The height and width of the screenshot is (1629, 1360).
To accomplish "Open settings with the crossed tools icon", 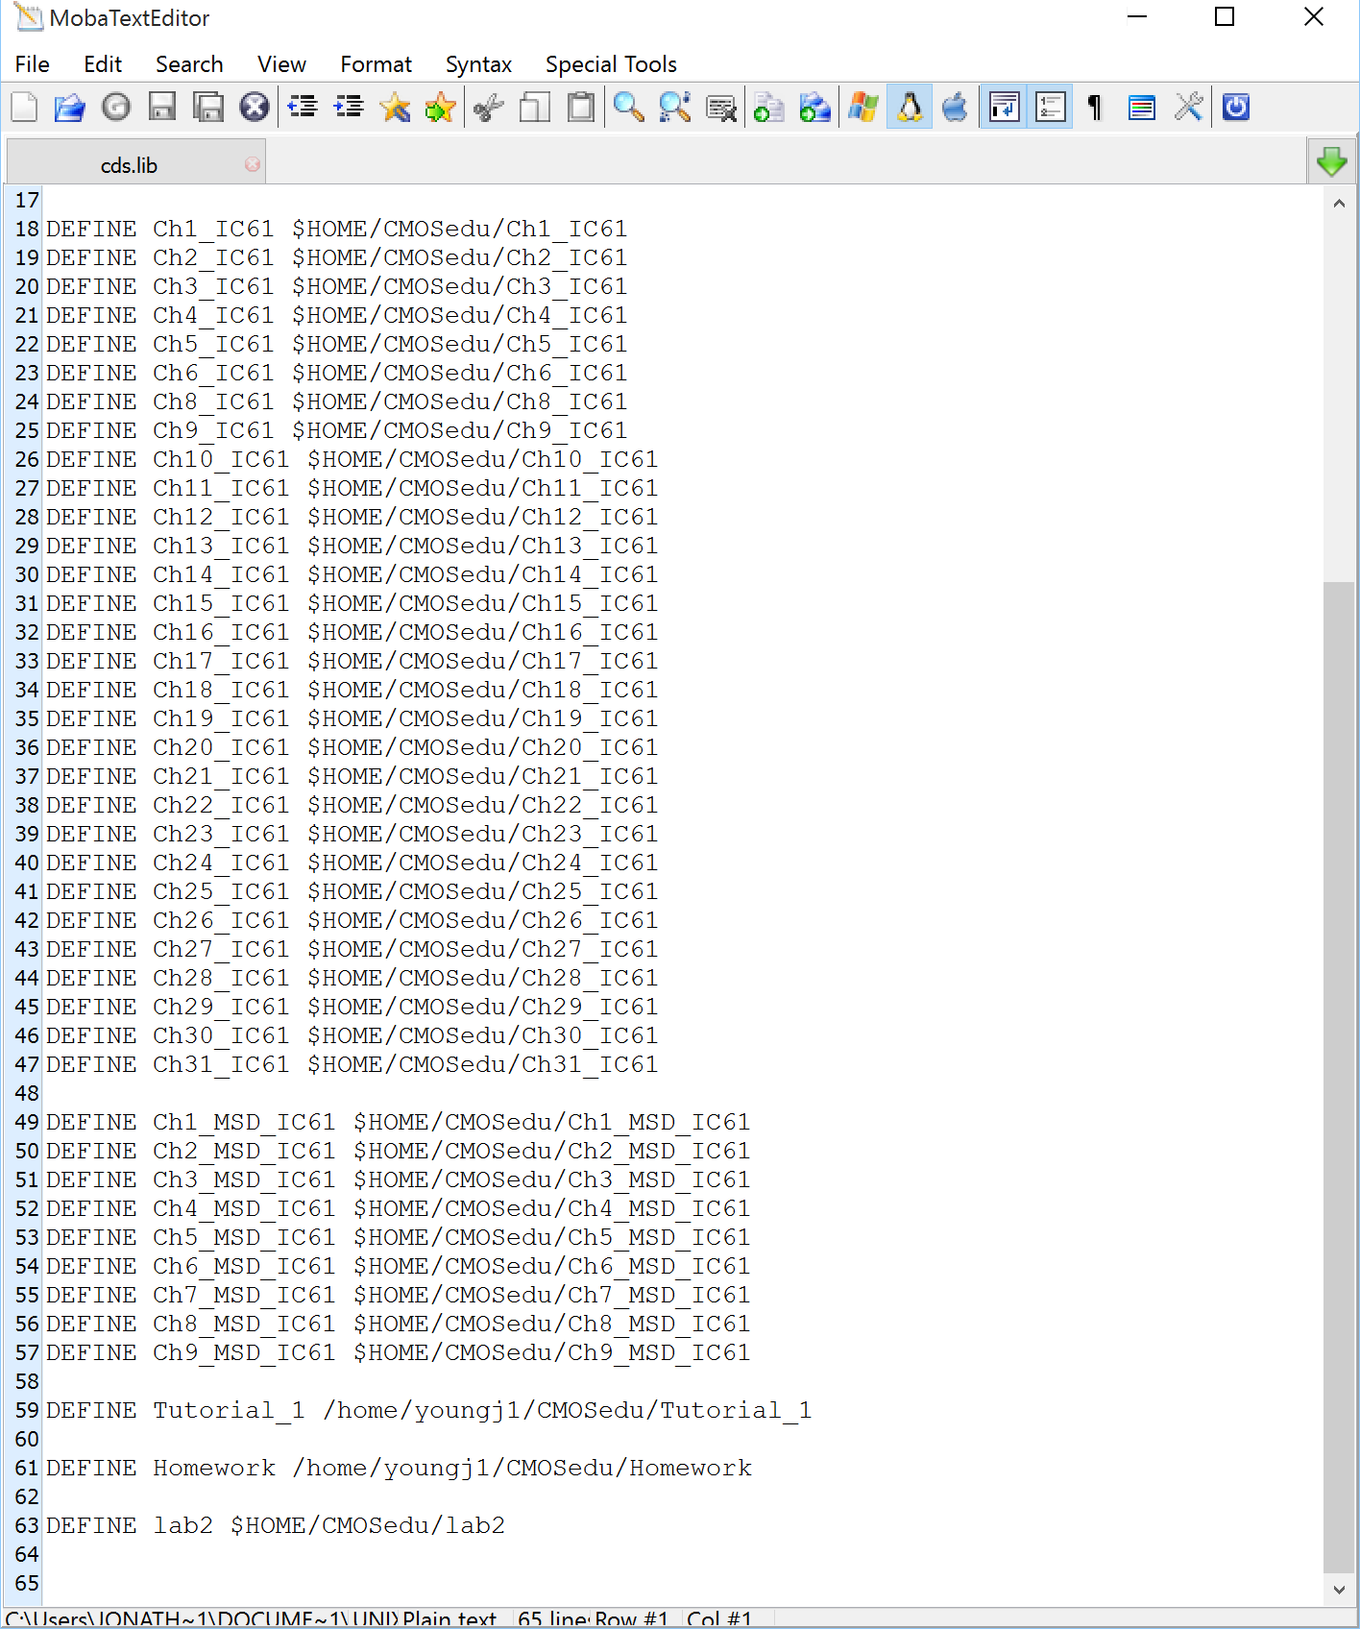I will click(x=1188, y=108).
